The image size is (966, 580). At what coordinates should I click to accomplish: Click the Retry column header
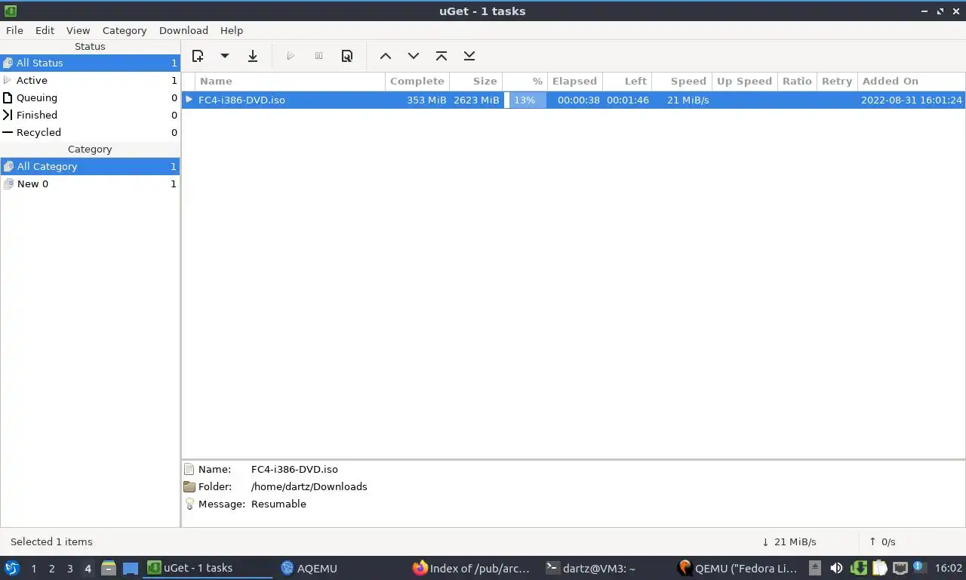click(x=837, y=81)
